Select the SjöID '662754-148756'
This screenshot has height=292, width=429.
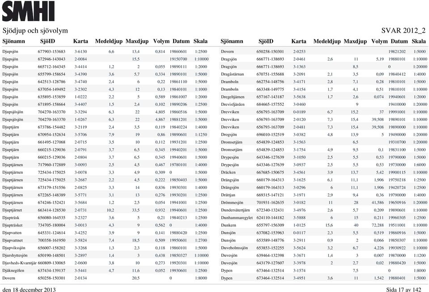point(270,82)
